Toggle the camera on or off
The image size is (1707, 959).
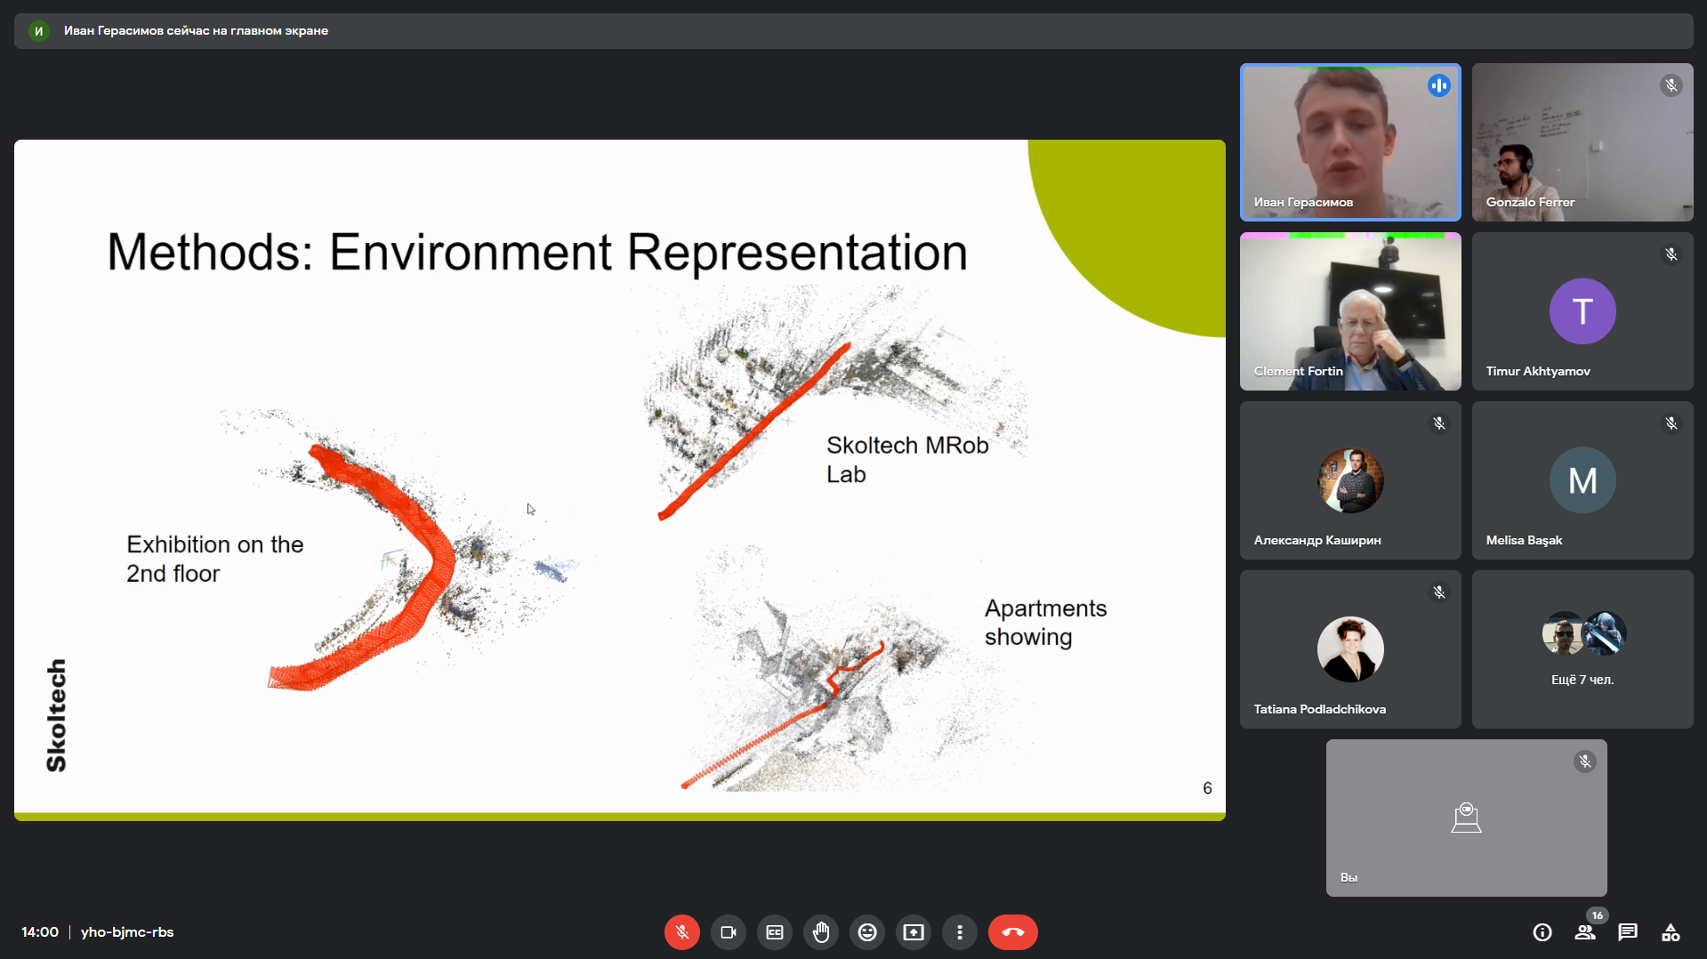tap(729, 932)
